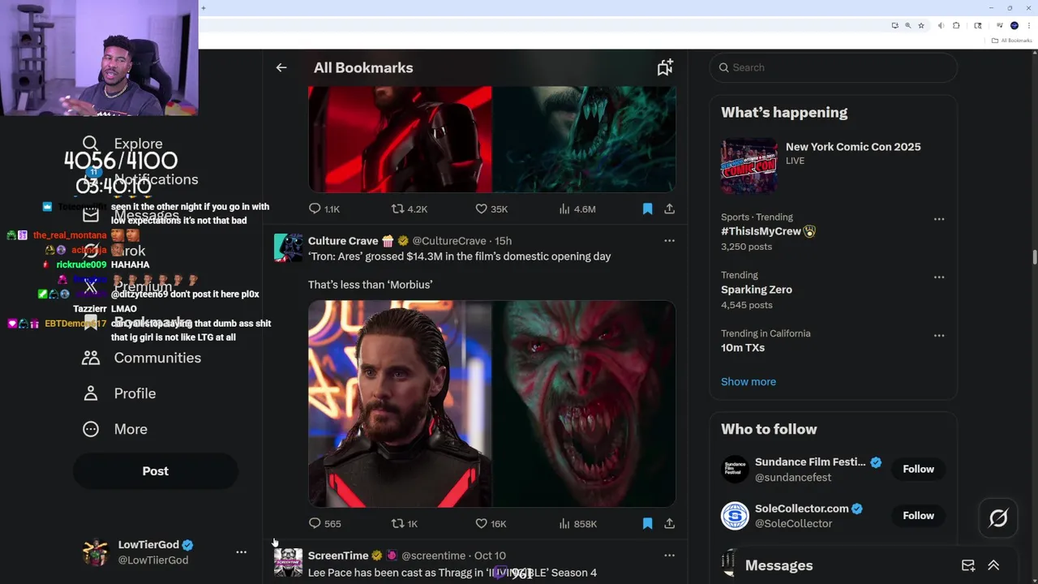
Task: Open more options on Culture Crave post
Action: click(x=669, y=241)
